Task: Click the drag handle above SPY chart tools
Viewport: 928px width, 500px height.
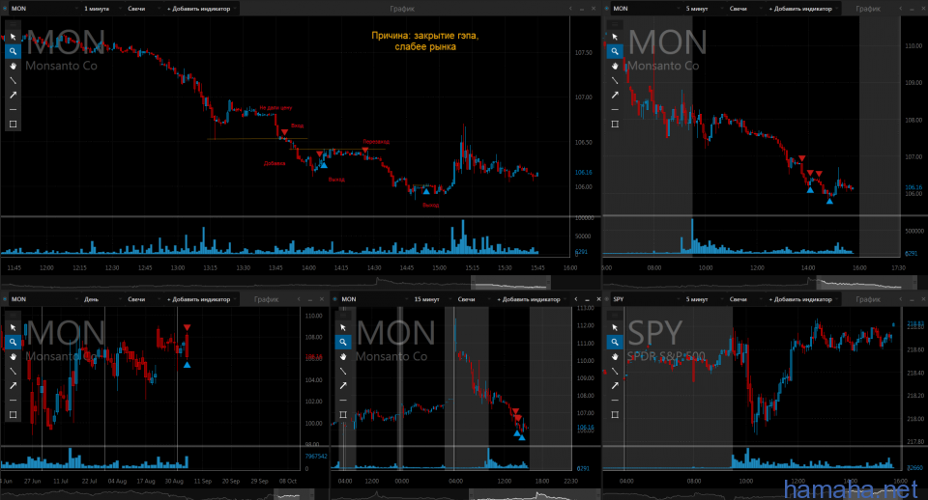Action: (615, 315)
